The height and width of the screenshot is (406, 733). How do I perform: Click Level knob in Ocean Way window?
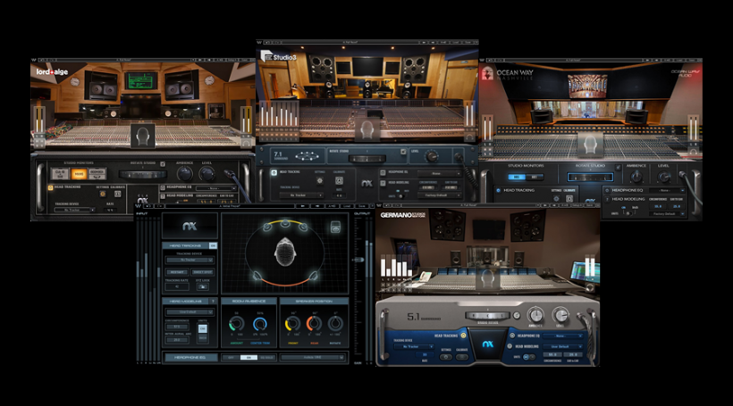point(664,177)
